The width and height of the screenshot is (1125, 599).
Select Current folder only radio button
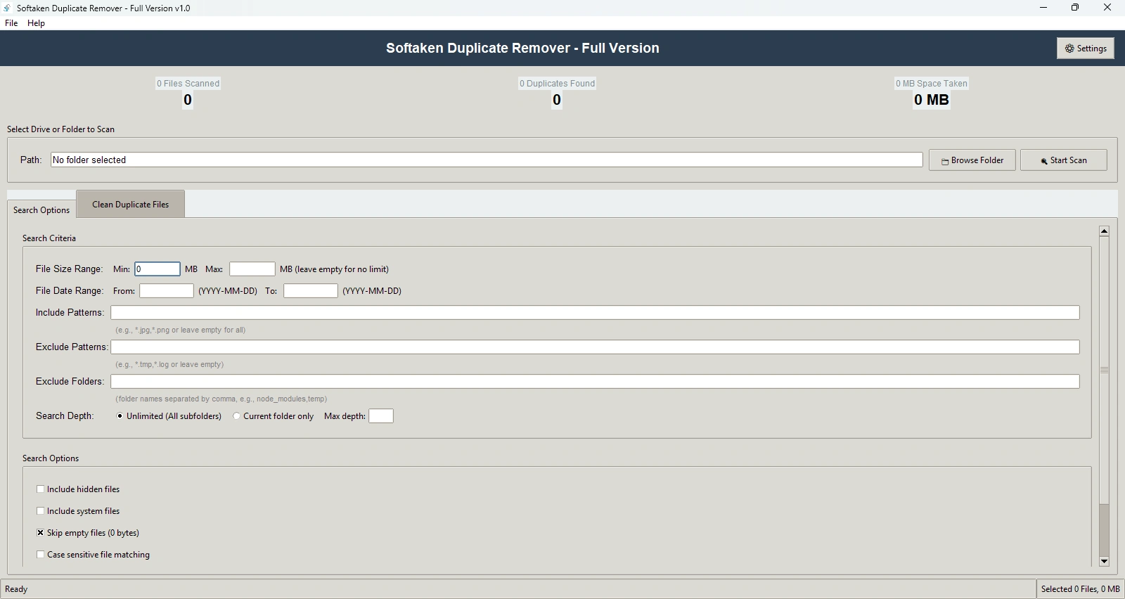237,416
